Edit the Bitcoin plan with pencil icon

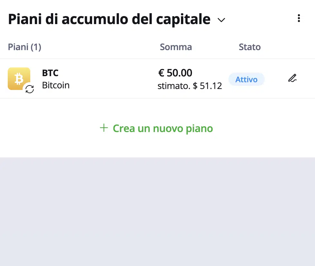(x=292, y=78)
